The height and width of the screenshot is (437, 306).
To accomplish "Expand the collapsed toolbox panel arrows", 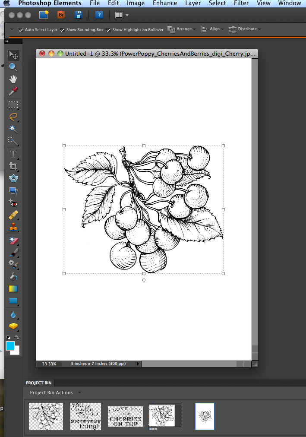I will (x=7, y=41).
